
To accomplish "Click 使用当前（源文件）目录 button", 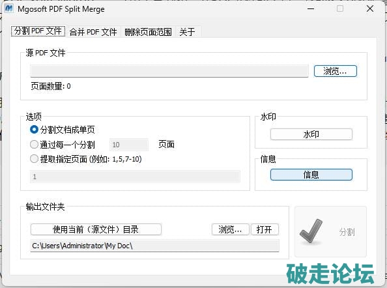I will coord(96,229).
